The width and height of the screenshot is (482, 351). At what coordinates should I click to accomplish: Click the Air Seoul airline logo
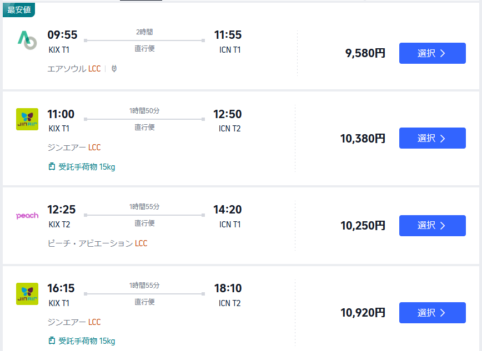(27, 40)
